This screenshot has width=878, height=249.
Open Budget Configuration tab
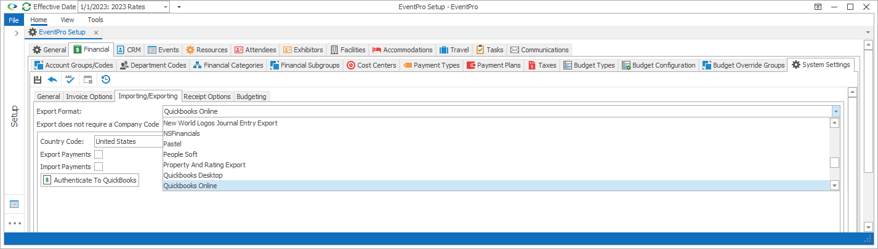coord(659,65)
